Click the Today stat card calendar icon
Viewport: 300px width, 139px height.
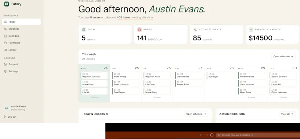tap(84, 30)
